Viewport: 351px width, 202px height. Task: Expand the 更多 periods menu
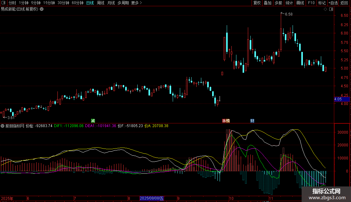pyautogui.click(x=136, y=3)
